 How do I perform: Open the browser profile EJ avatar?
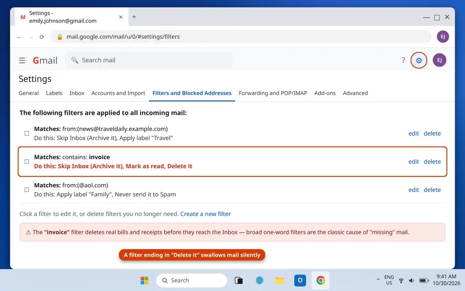click(443, 36)
